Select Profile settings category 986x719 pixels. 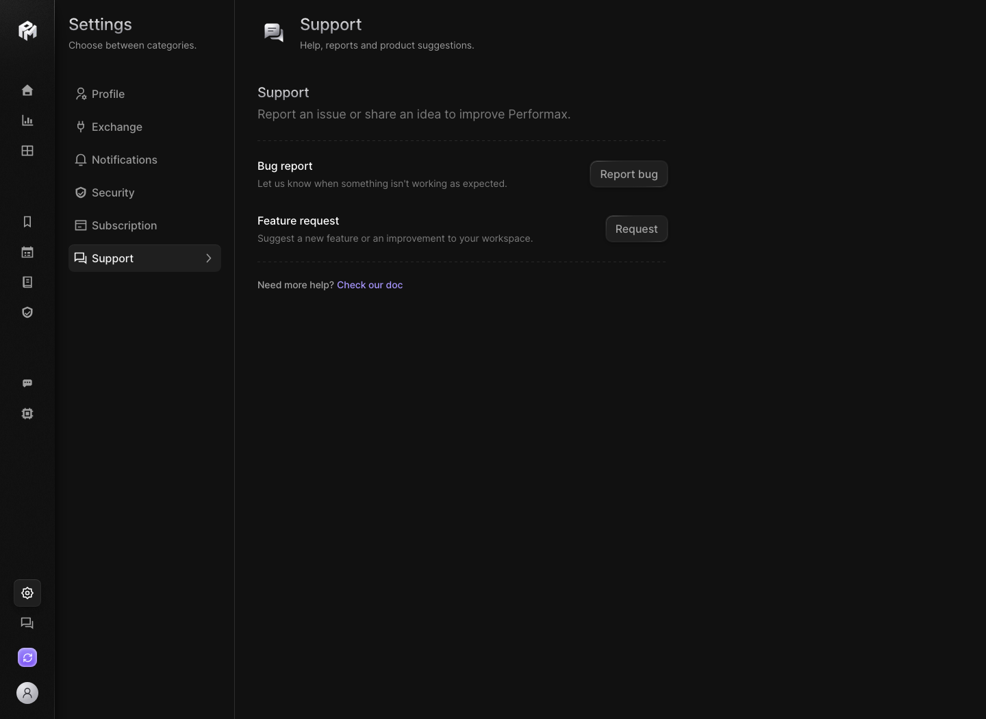tap(144, 94)
